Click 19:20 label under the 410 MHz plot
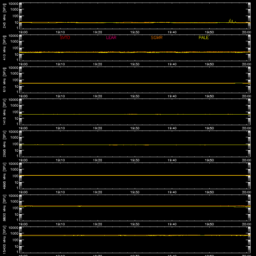This screenshot has height=256, width=256. (98, 64)
